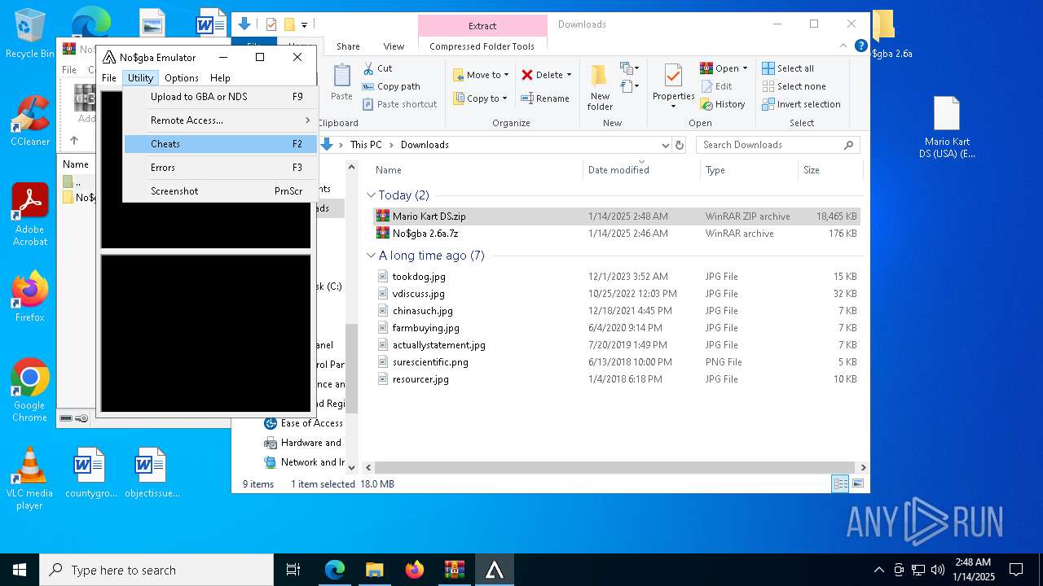Collapse the A long time ago group

point(372,256)
